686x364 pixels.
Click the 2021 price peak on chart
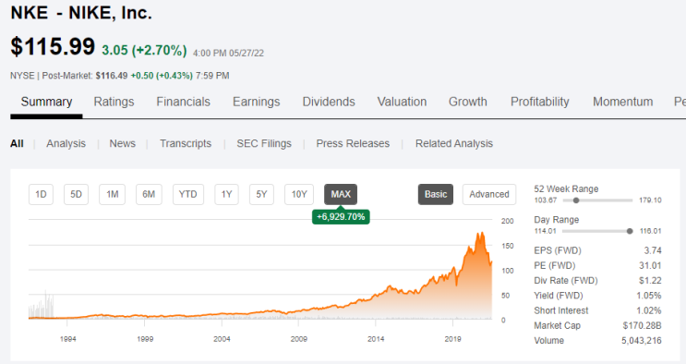click(481, 233)
